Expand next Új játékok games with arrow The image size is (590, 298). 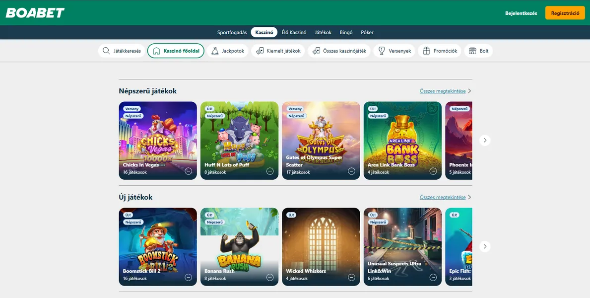click(485, 246)
